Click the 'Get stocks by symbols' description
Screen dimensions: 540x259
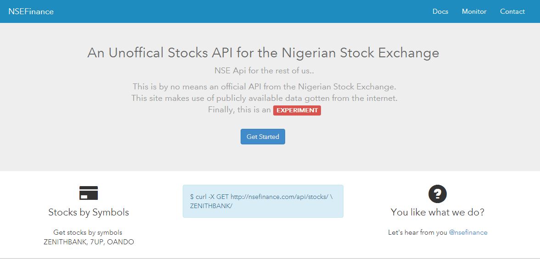pos(88,232)
